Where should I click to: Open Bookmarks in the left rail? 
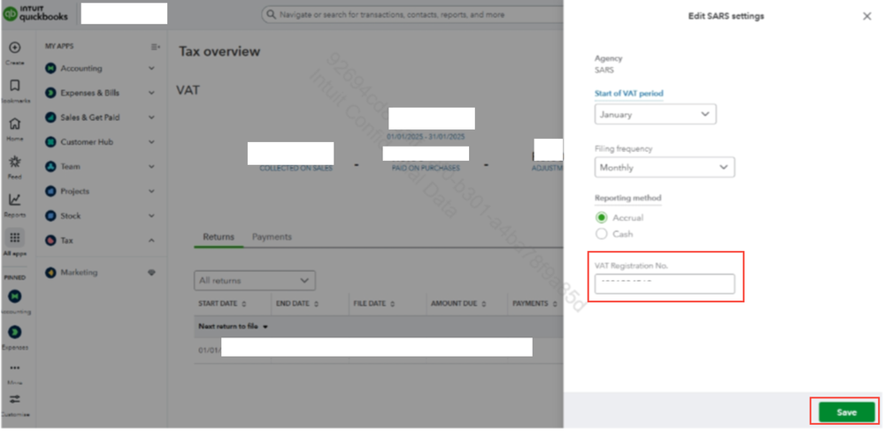point(15,86)
